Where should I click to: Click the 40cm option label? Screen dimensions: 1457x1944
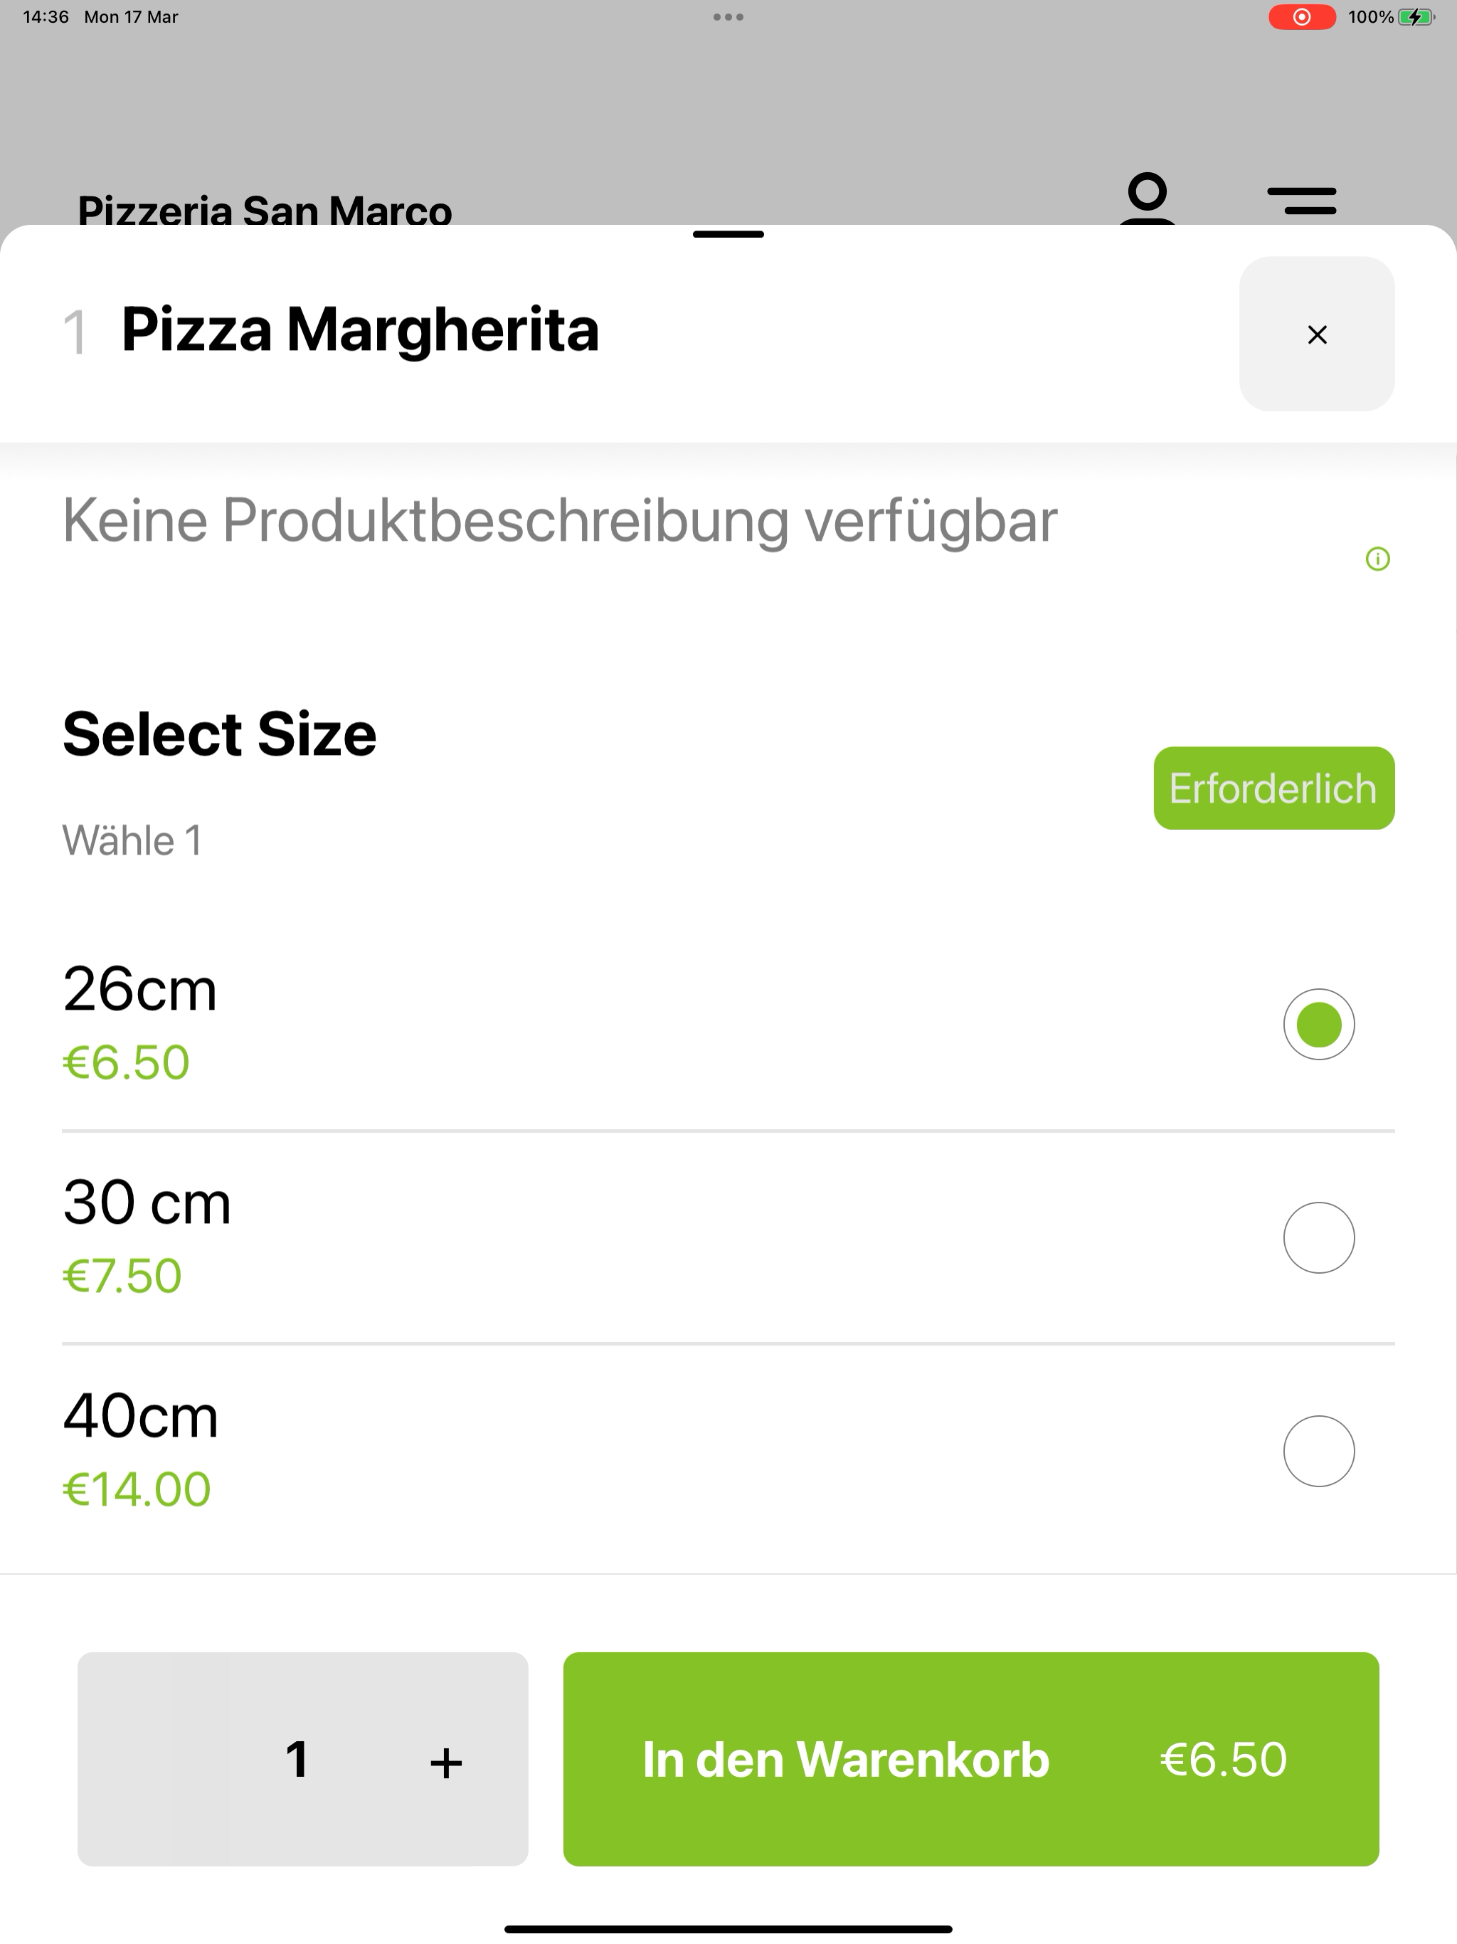click(x=141, y=1416)
